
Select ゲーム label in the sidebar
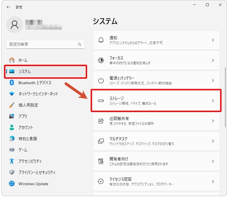point(23,150)
